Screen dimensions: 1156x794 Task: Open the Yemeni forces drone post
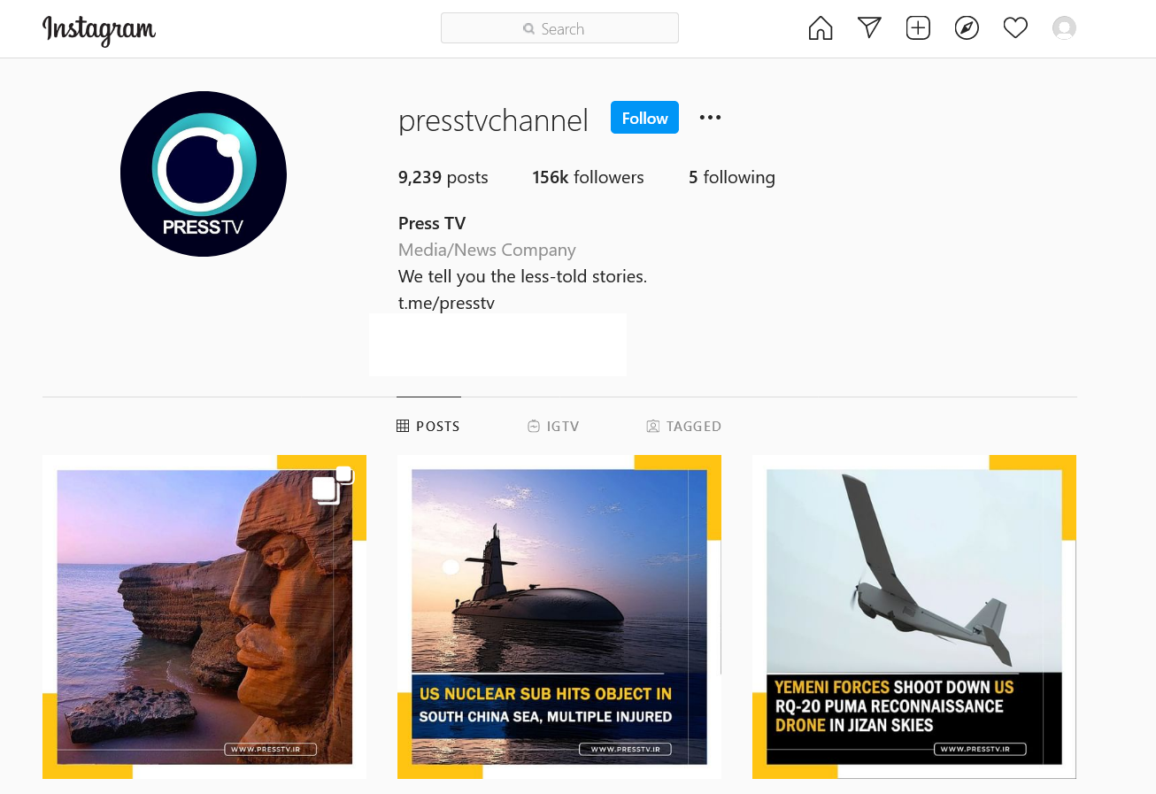(914, 617)
